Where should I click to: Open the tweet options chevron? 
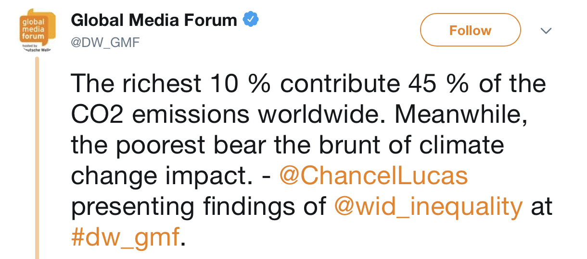coord(545,31)
